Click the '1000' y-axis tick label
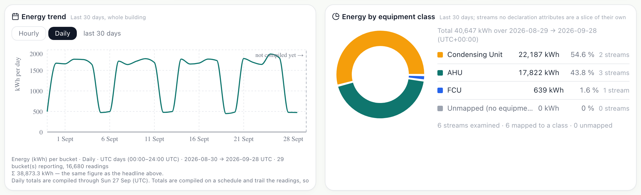 [x=36, y=91]
